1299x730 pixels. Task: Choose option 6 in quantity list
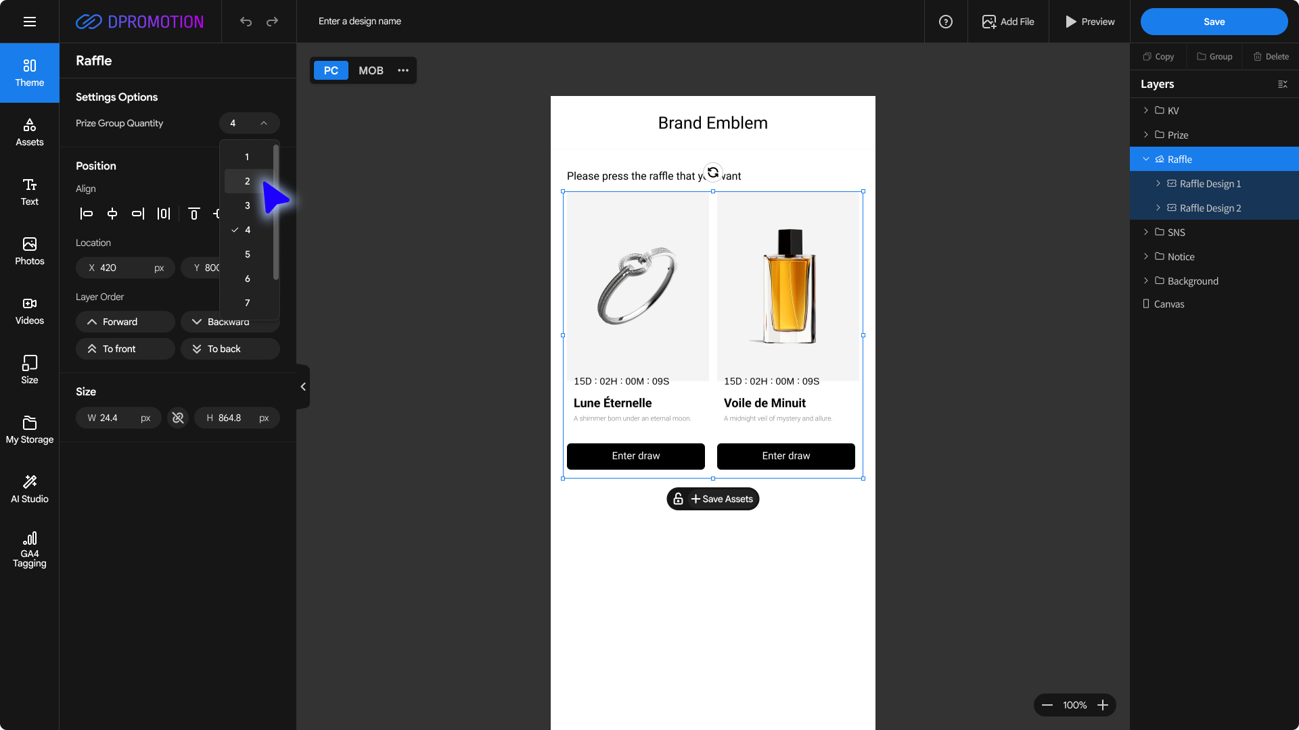(x=248, y=278)
